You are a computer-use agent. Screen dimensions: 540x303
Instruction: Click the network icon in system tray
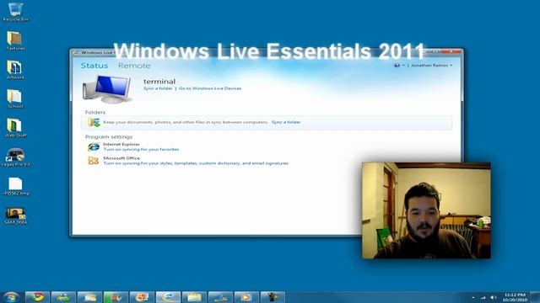483,297
